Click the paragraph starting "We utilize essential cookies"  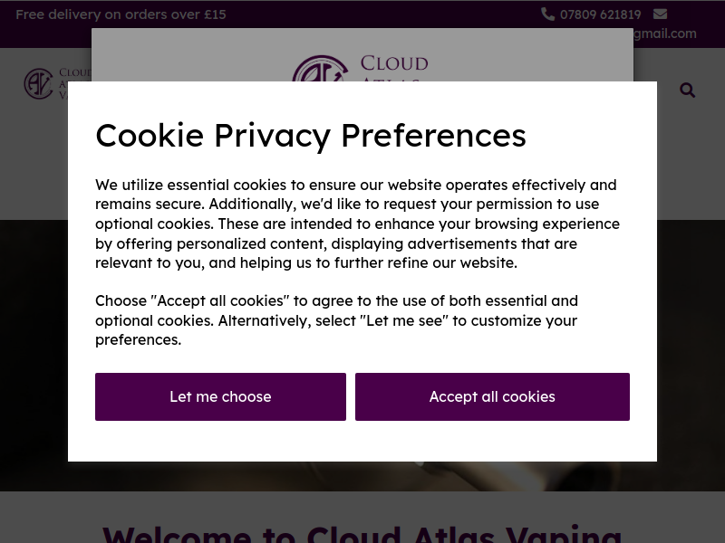pyautogui.click(x=357, y=224)
